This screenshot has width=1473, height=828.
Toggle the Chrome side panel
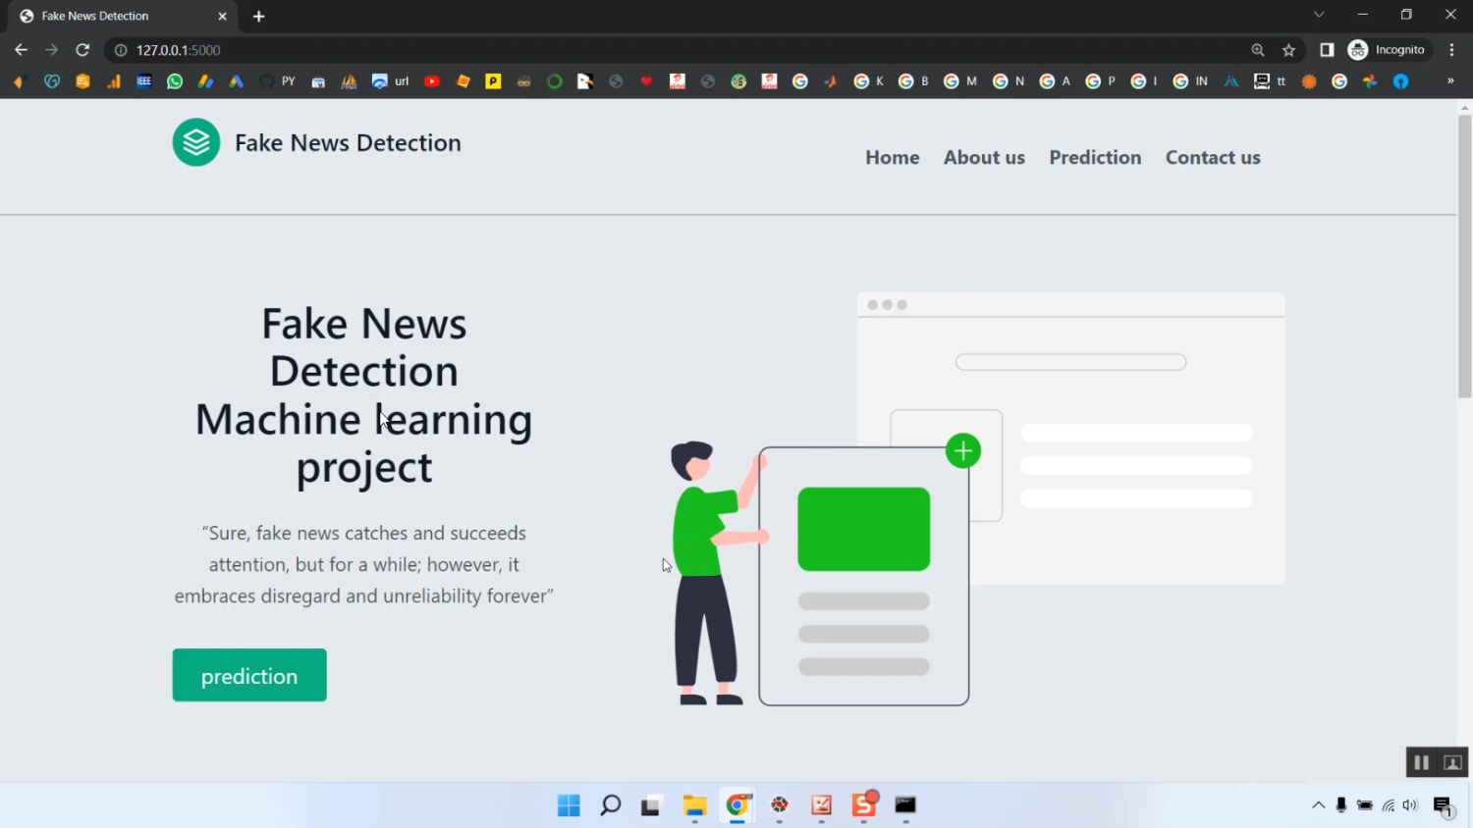tap(1327, 50)
